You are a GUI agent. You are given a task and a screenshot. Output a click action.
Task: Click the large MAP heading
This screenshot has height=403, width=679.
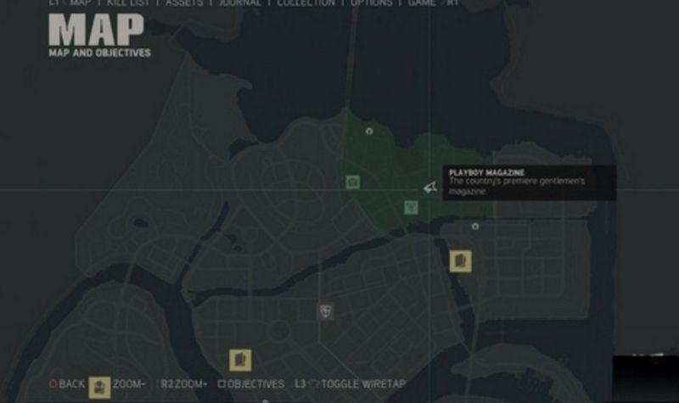click(x=96, y=30)
